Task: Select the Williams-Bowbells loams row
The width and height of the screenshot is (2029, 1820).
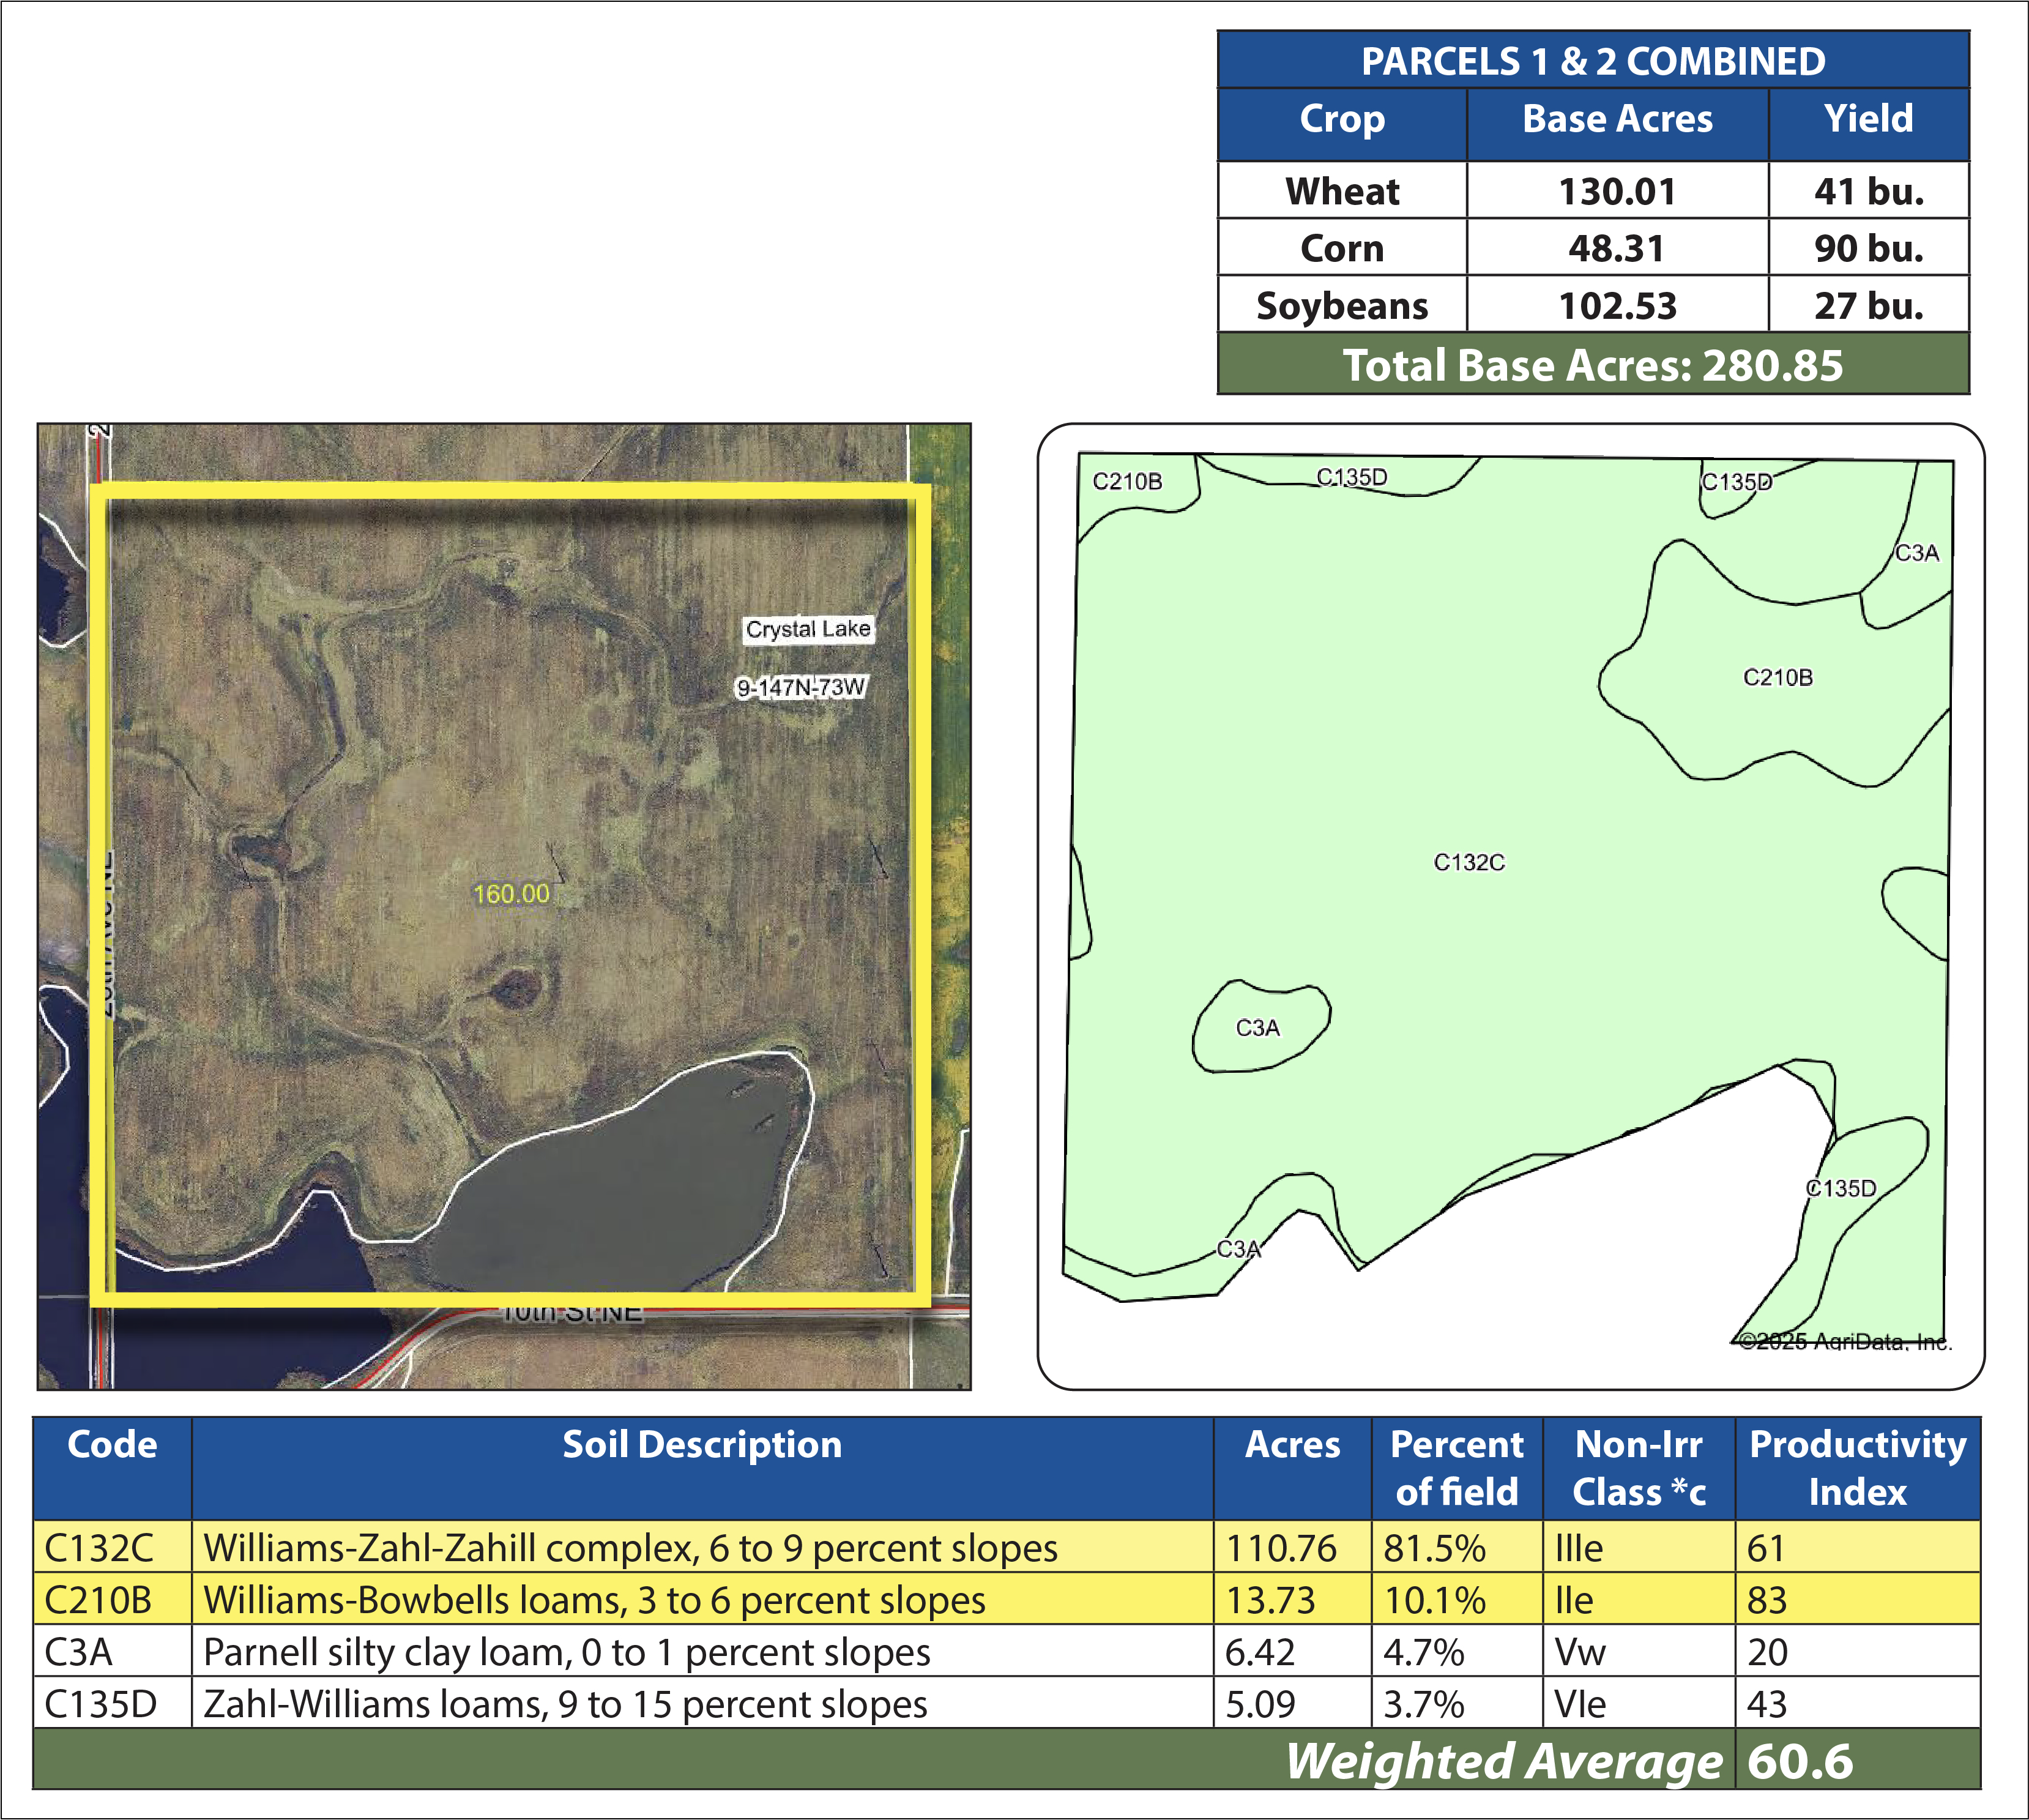Action: [594, 1600]
